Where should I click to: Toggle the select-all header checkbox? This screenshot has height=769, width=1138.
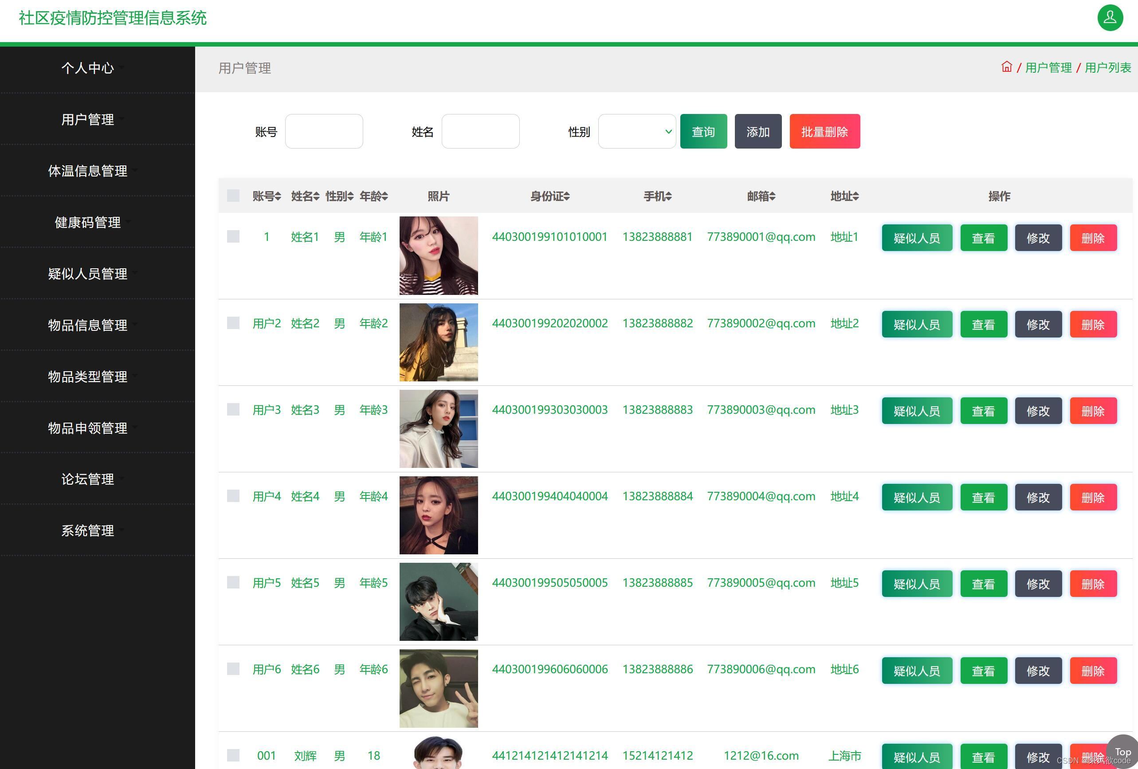click(233, 196)
